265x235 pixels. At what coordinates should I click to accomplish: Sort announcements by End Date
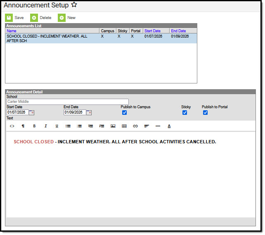click(x=178, y=31)
